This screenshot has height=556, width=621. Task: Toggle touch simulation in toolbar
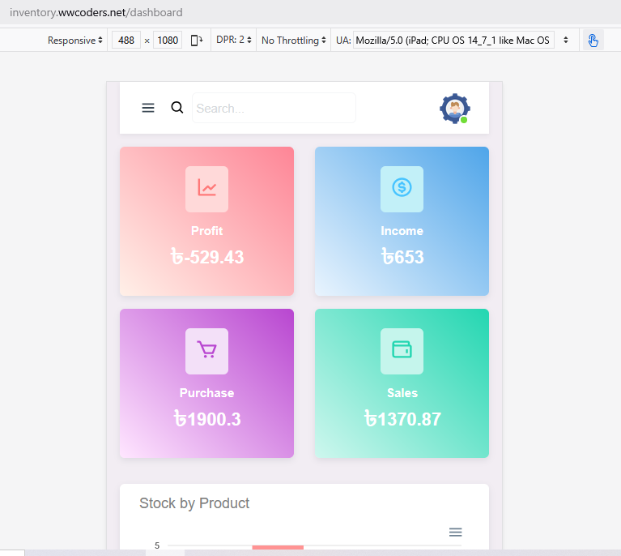593,40
